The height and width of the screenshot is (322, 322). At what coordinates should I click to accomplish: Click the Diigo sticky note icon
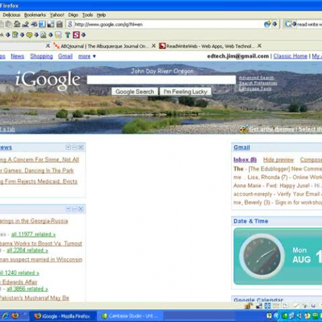[x=15, y=35]
